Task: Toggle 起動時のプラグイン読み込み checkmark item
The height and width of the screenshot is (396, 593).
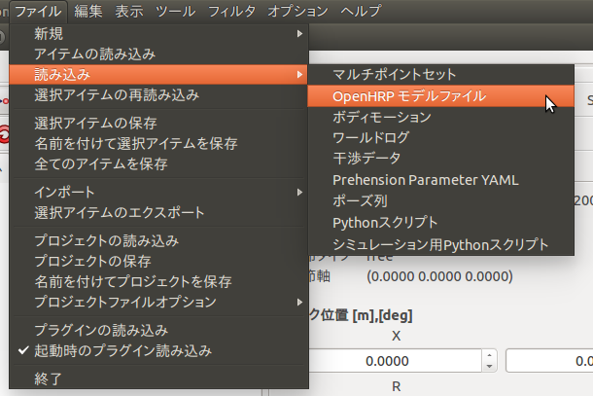Action: coord(122,350)
